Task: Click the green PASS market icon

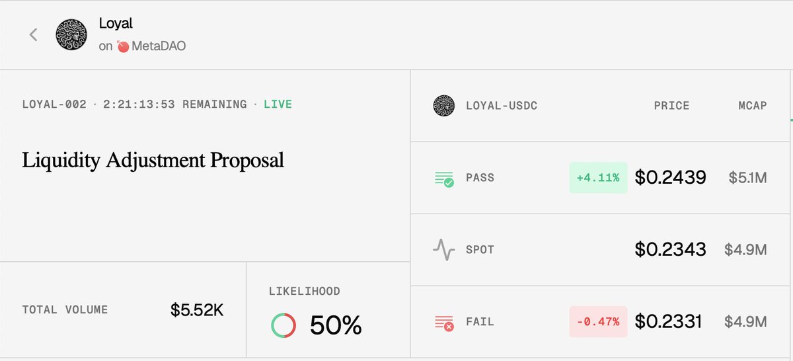Action: tap(444, 178)
